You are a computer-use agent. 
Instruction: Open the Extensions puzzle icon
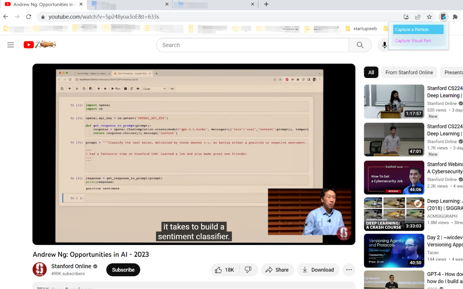coord(455,17)
